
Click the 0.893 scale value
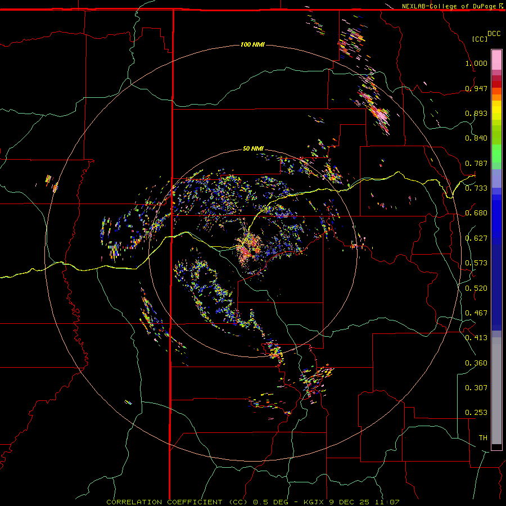[476, 113]
